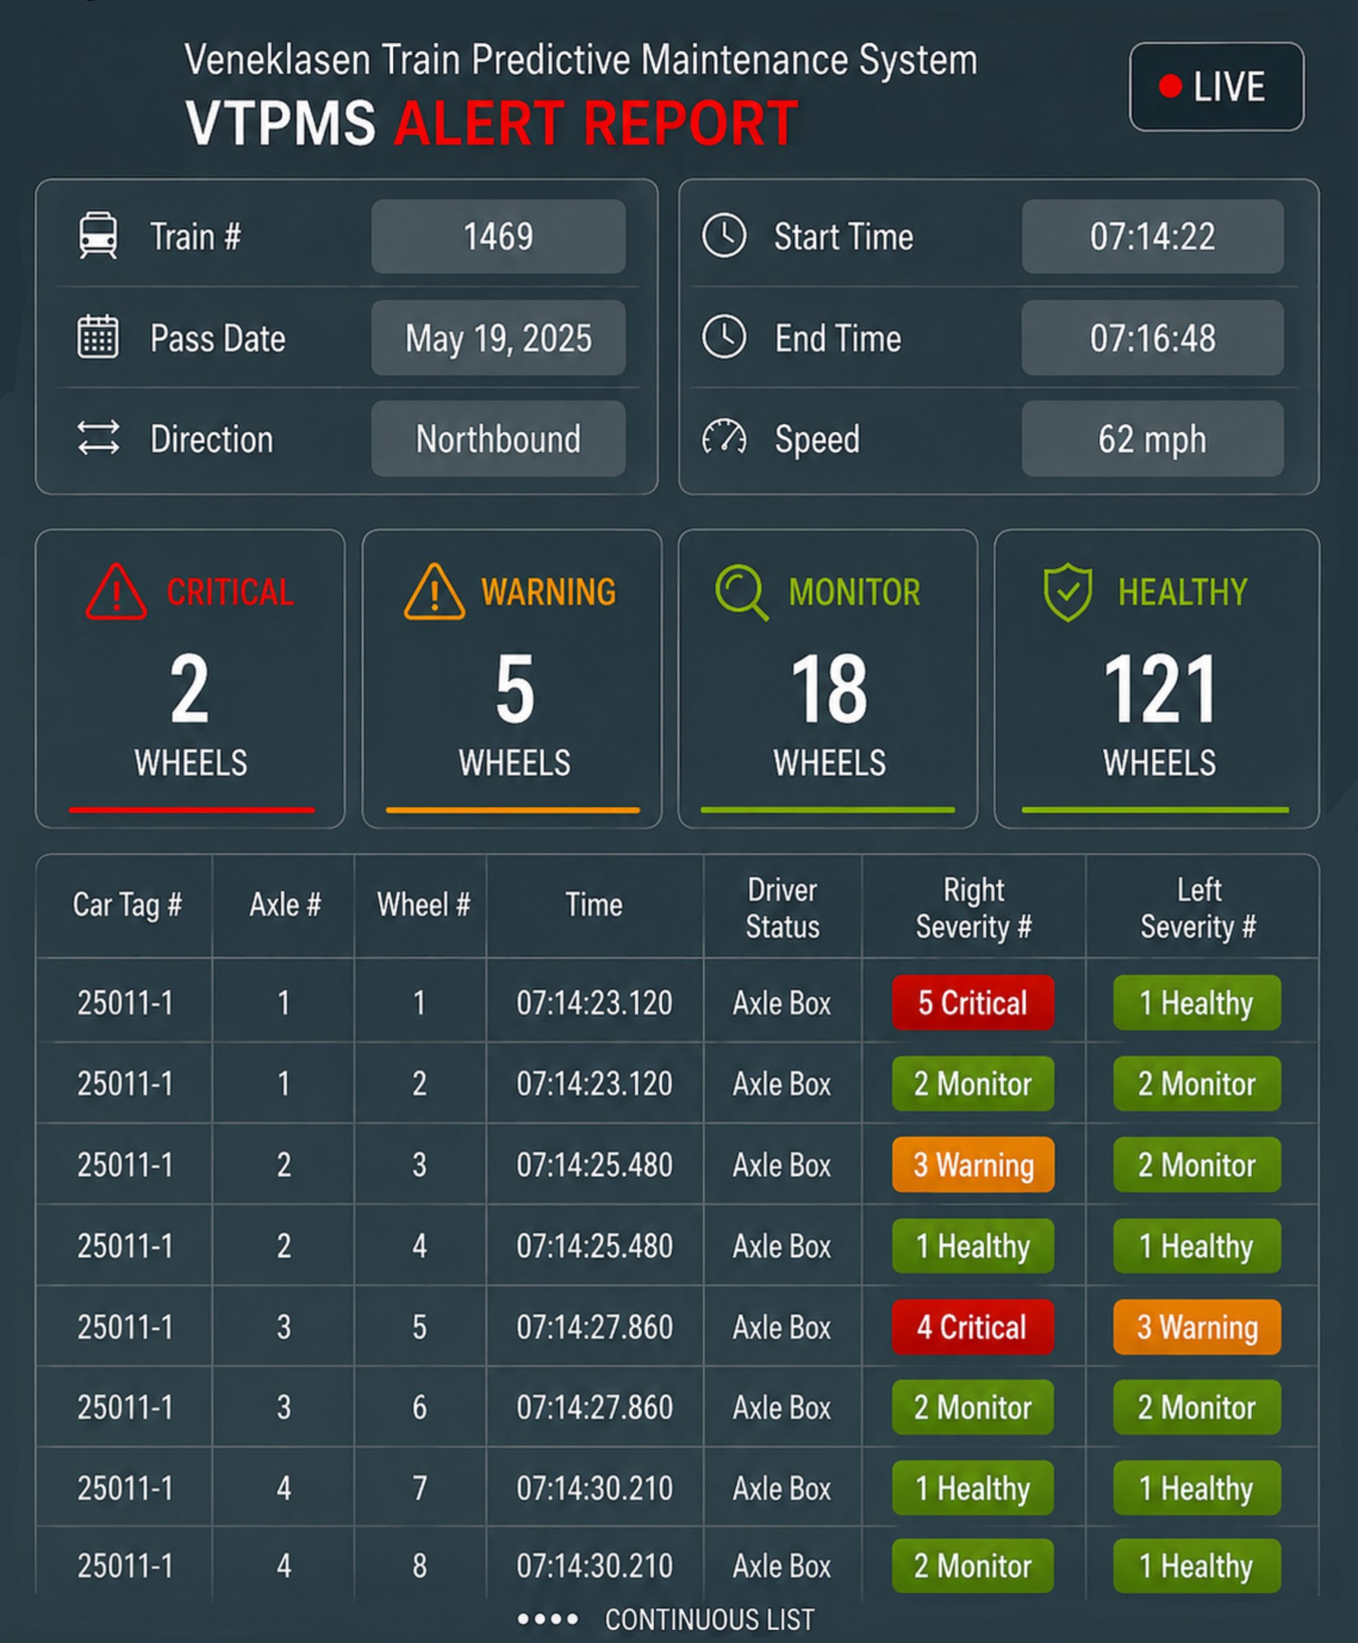Open the Healthy 121 wheels card
The image size is (1358, 1643).
1156,679
